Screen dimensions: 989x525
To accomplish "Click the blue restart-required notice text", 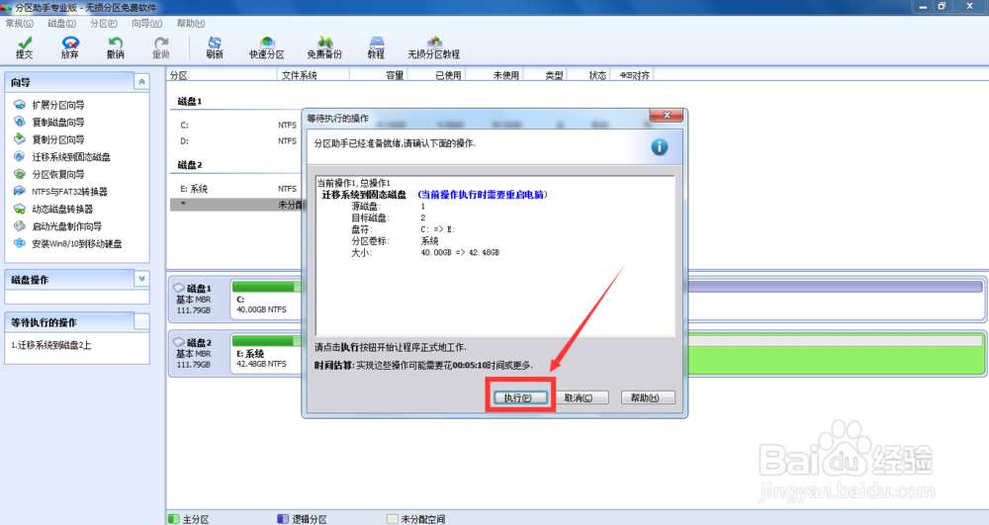I will (483, 195).
